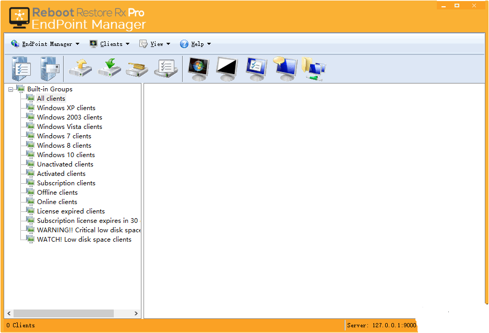Click the monitor with checklist window icon
Image resolution: width=489 pixels, height=333 pixels.
(x=256, y=68)
